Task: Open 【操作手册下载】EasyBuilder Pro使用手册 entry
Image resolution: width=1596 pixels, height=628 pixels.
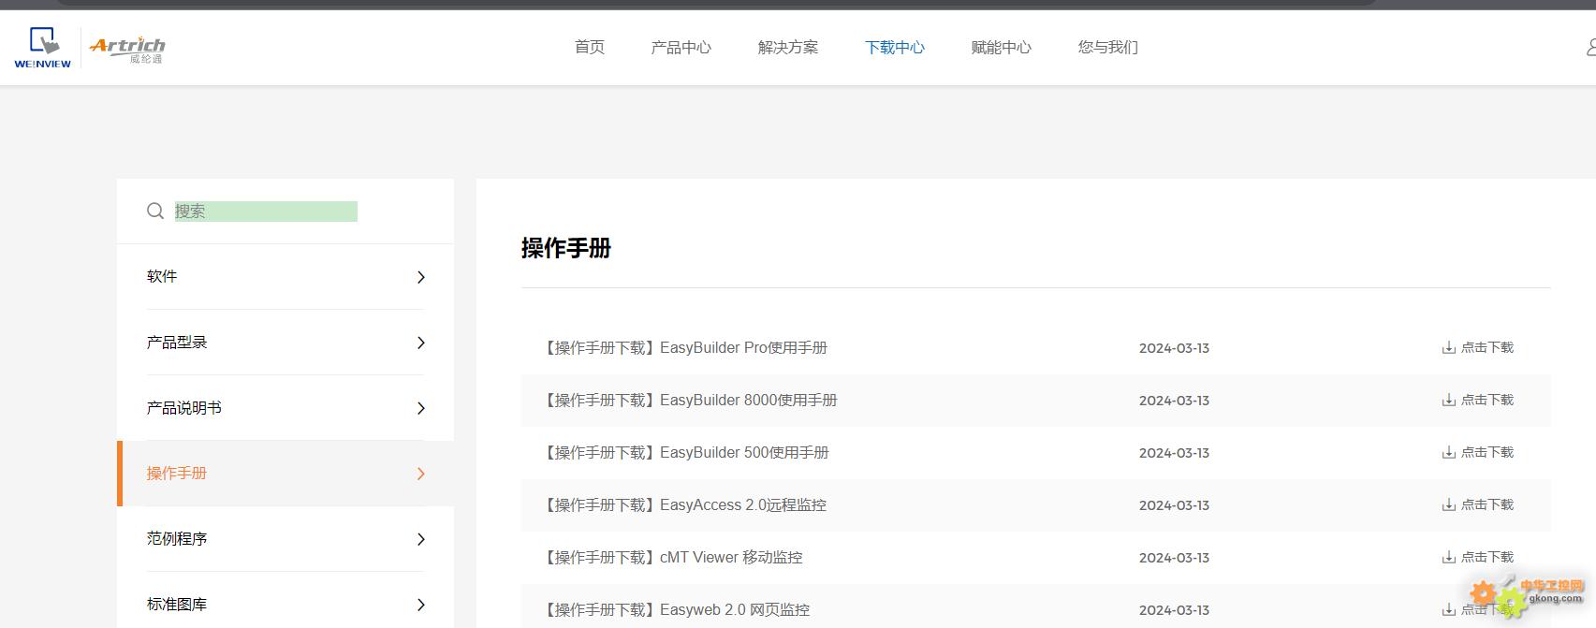Action: 684,348
